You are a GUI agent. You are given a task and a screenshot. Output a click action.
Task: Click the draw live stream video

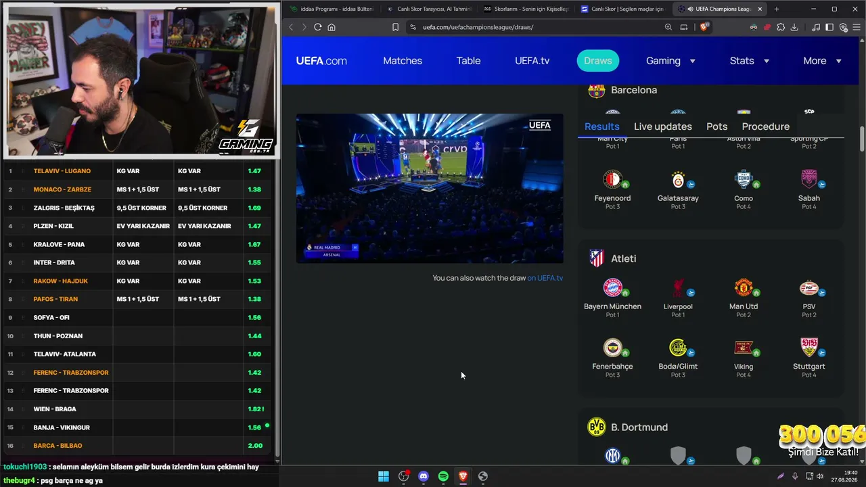pyautogui.click(x=430, y=188)
